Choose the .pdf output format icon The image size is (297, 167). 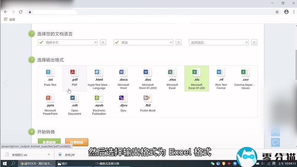pyautogui.click(x=74, y=73)
